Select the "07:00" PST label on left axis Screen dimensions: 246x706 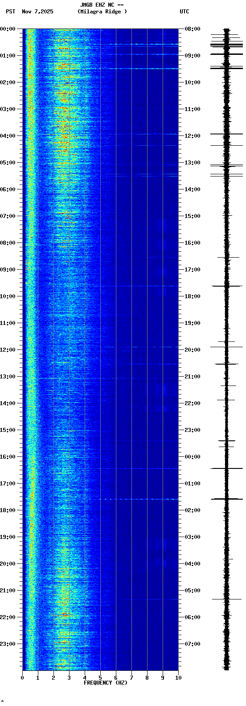[8, 216]
